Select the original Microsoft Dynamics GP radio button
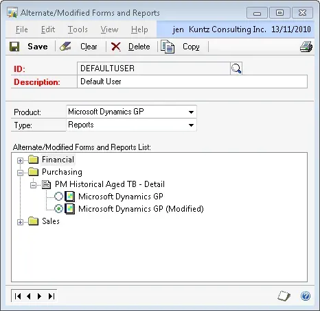Viewport: 320px width, 311px height. point(58,197)
